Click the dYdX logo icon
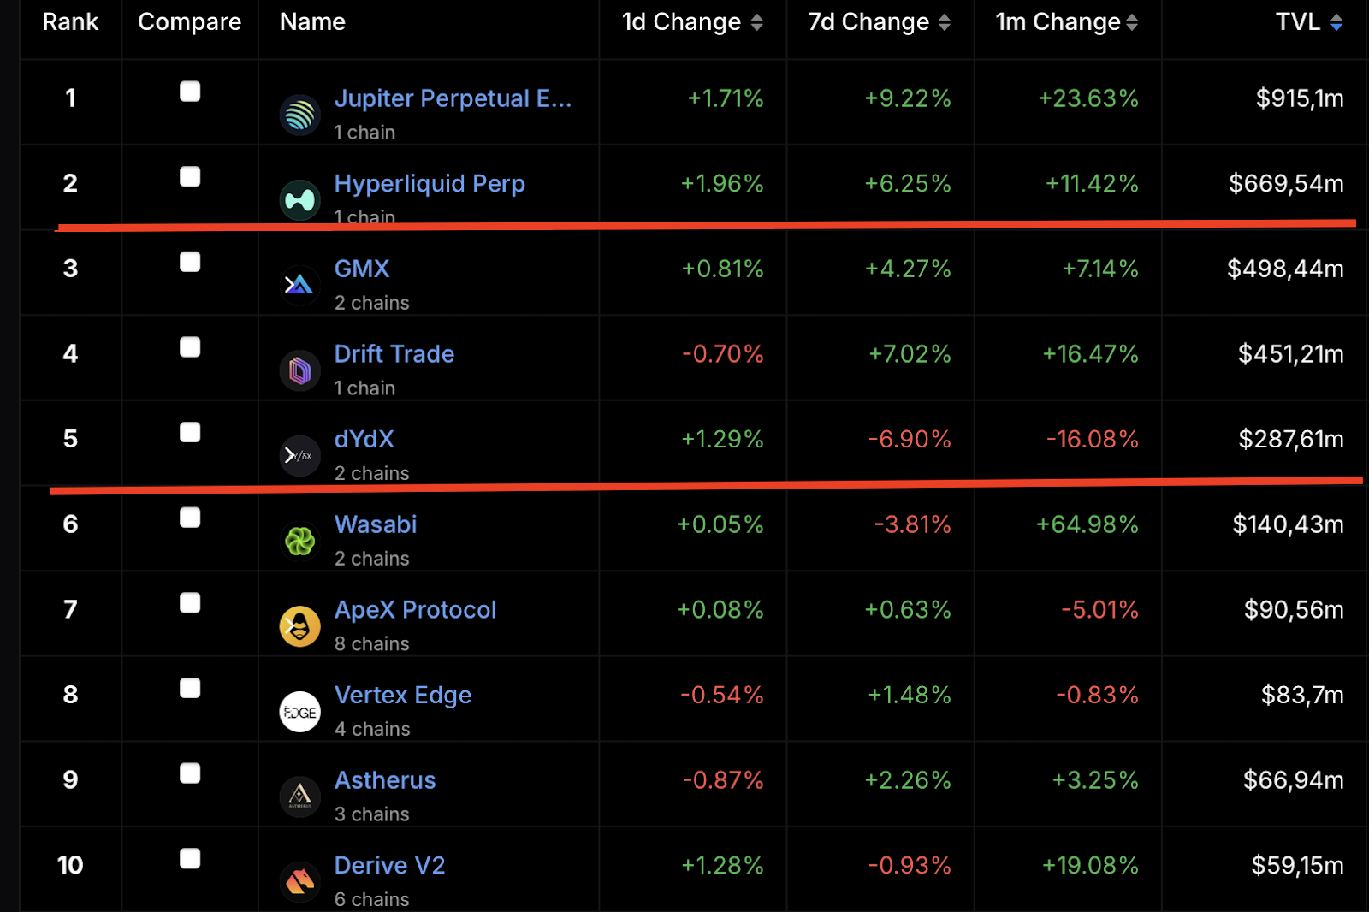Viewport: 1369px width, 912px height. coord(300,456)
